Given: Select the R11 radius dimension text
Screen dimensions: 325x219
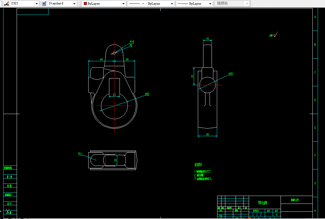Looking at the screenshot, I should click(80, 154).
